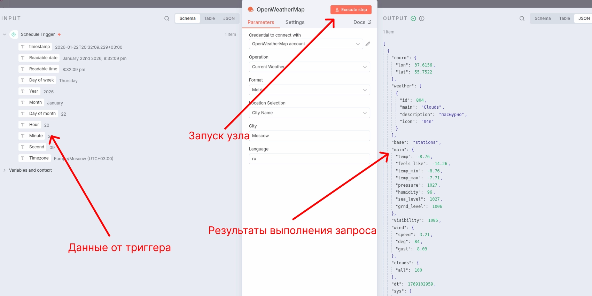Open the Docs external link
The image size is (592, 296).
coord(362,22)
